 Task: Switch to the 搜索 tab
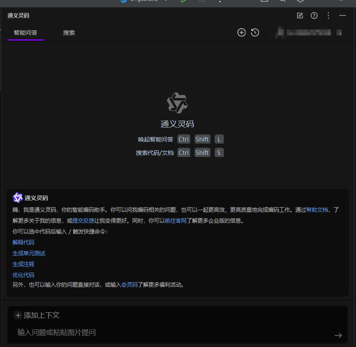(x=69, y=33)
